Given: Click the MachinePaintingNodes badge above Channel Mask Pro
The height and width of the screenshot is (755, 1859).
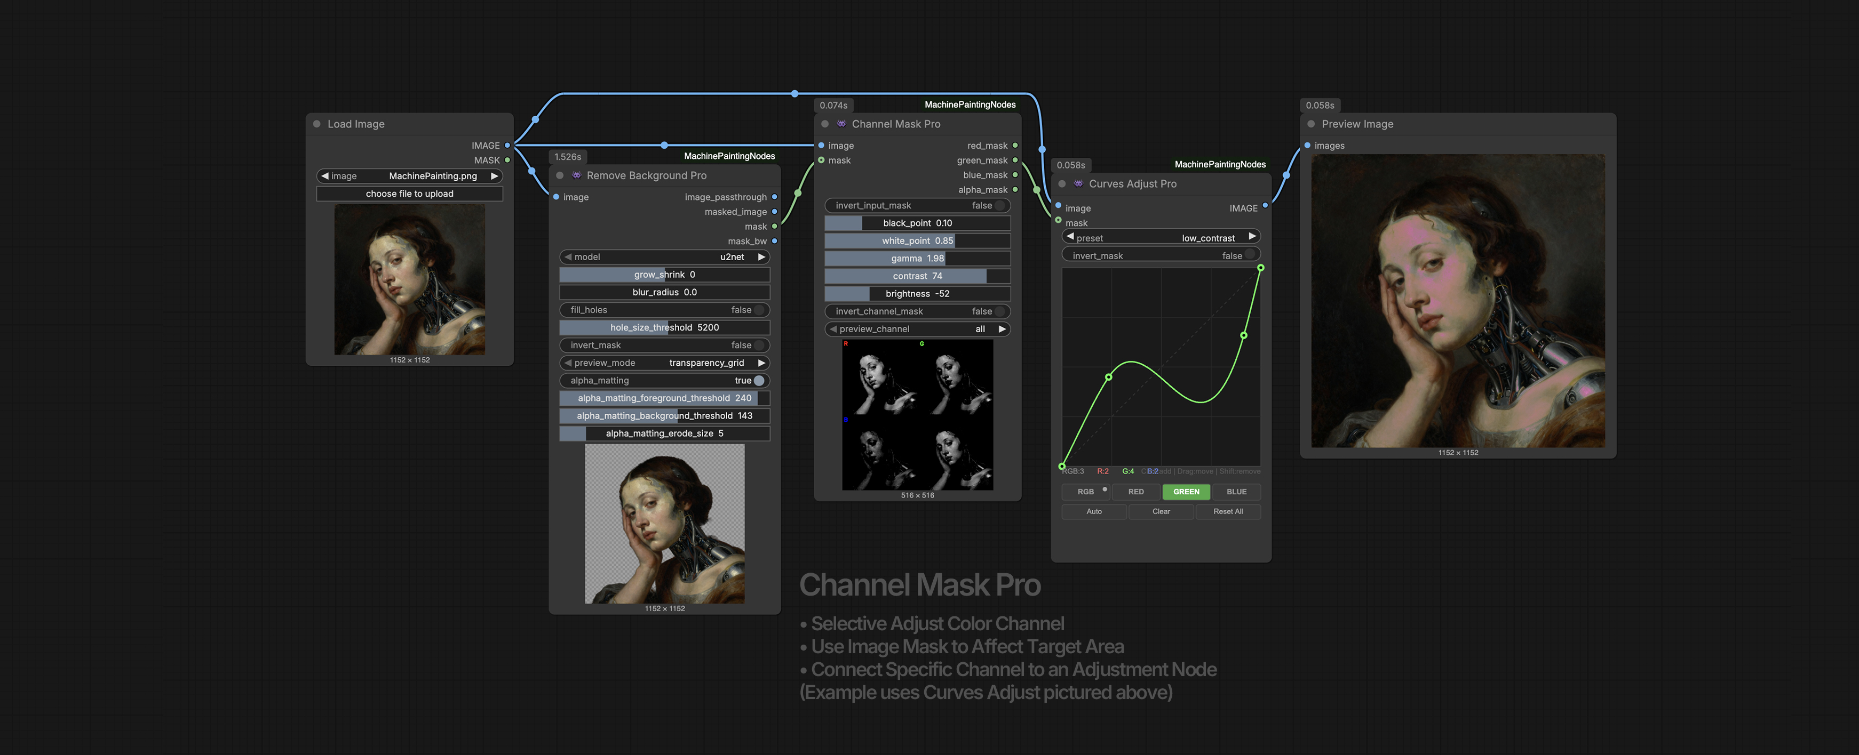Looking at the screenshot, I should [x=970, y=105].
